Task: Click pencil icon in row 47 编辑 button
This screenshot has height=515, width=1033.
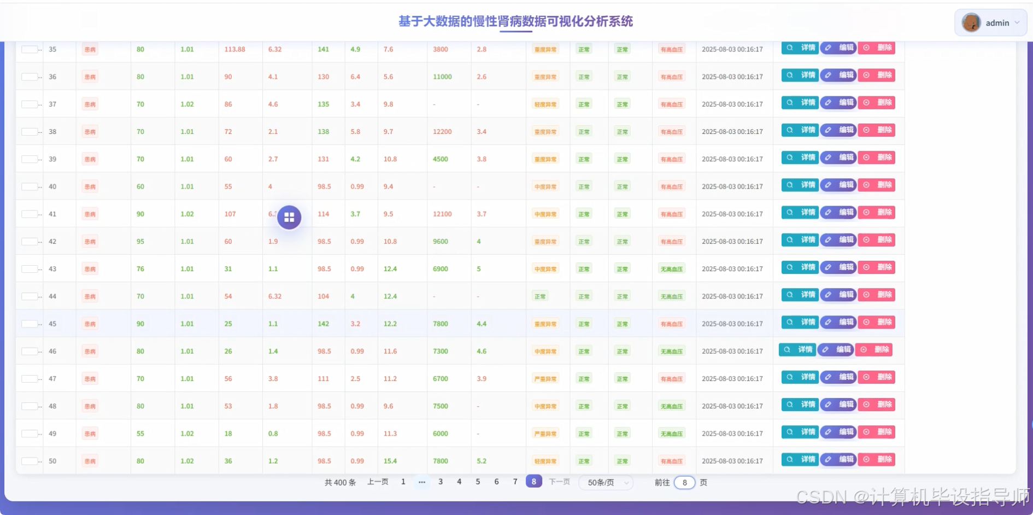Action: coord(828,377)
